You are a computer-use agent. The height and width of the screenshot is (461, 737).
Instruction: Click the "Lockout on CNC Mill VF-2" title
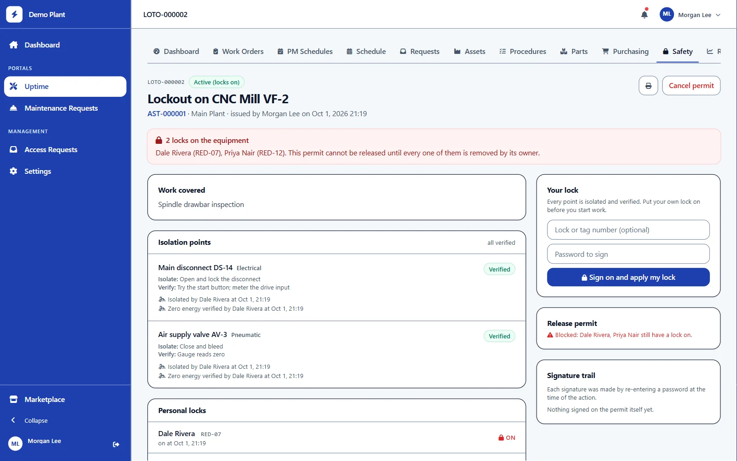click(218, 99)
